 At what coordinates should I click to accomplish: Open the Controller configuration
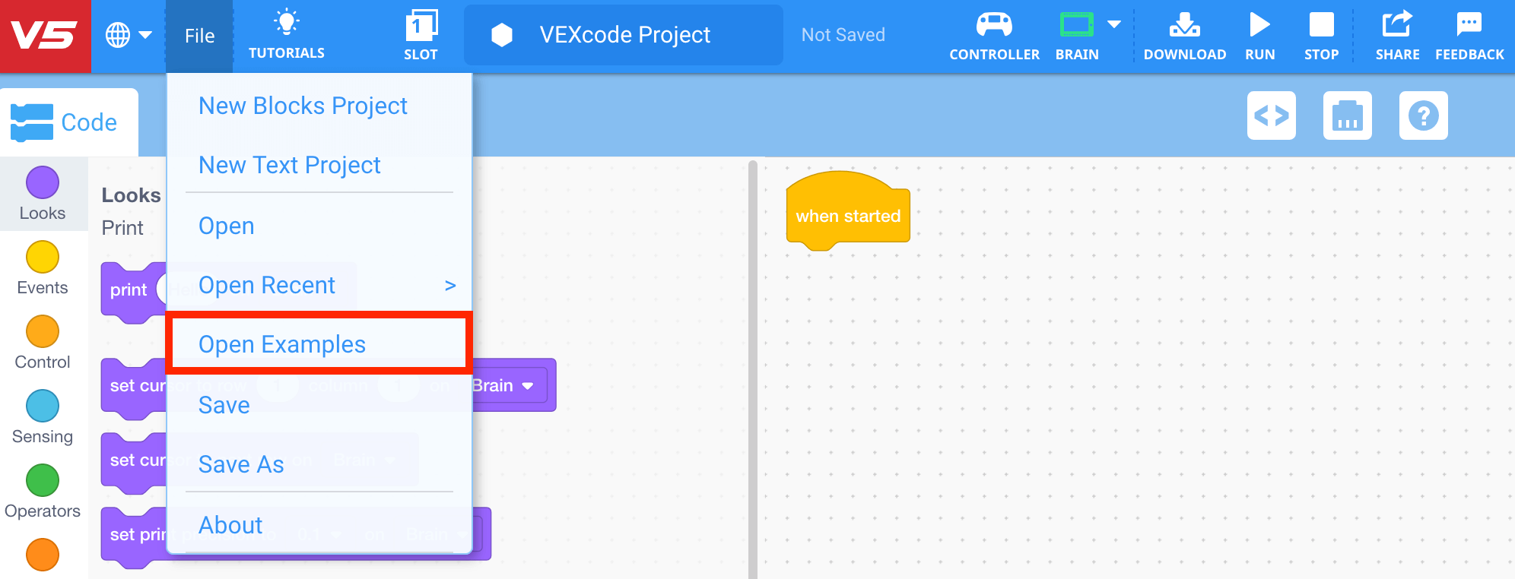(x=994, y=34)
